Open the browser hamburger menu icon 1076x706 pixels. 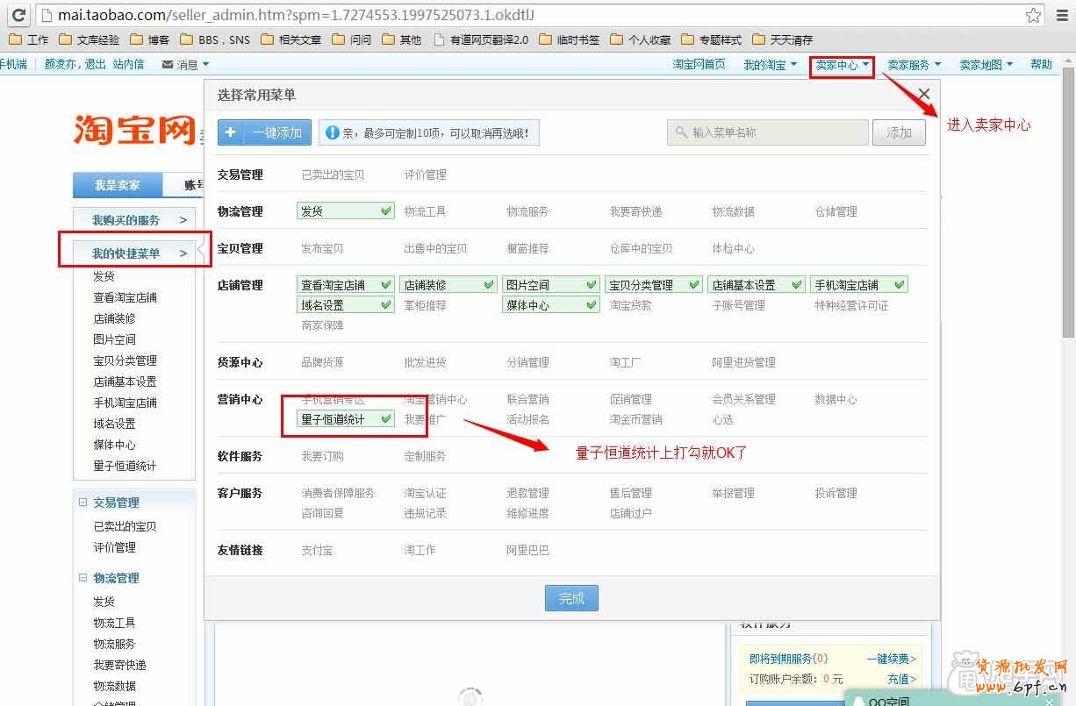pos(1062,14)
